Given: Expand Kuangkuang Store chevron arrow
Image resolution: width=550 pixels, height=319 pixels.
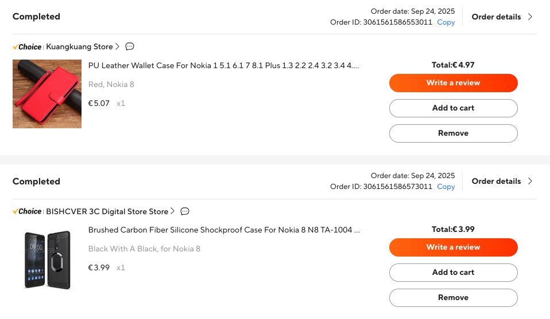Looking at the screenshot, I should tap(118, 46).
